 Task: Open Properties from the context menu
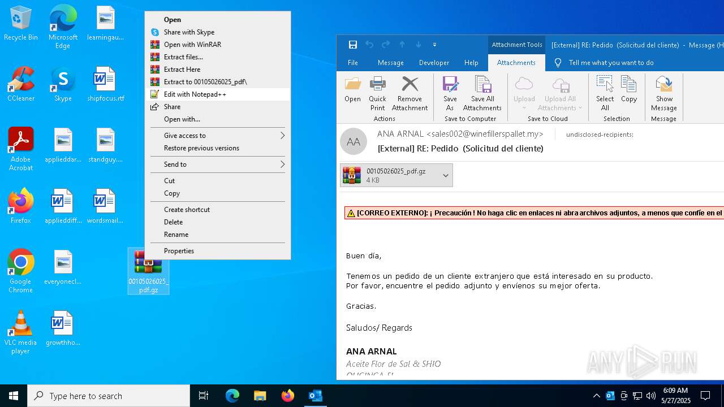(218, 251)
